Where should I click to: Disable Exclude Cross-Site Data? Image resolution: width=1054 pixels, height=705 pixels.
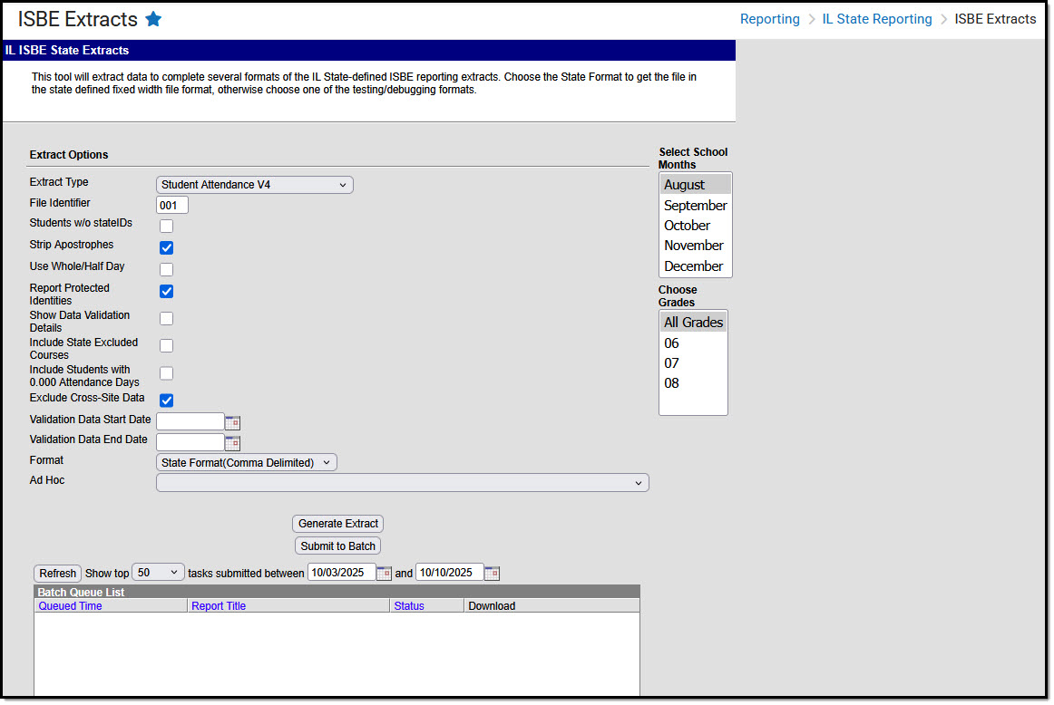coord(166,400)
